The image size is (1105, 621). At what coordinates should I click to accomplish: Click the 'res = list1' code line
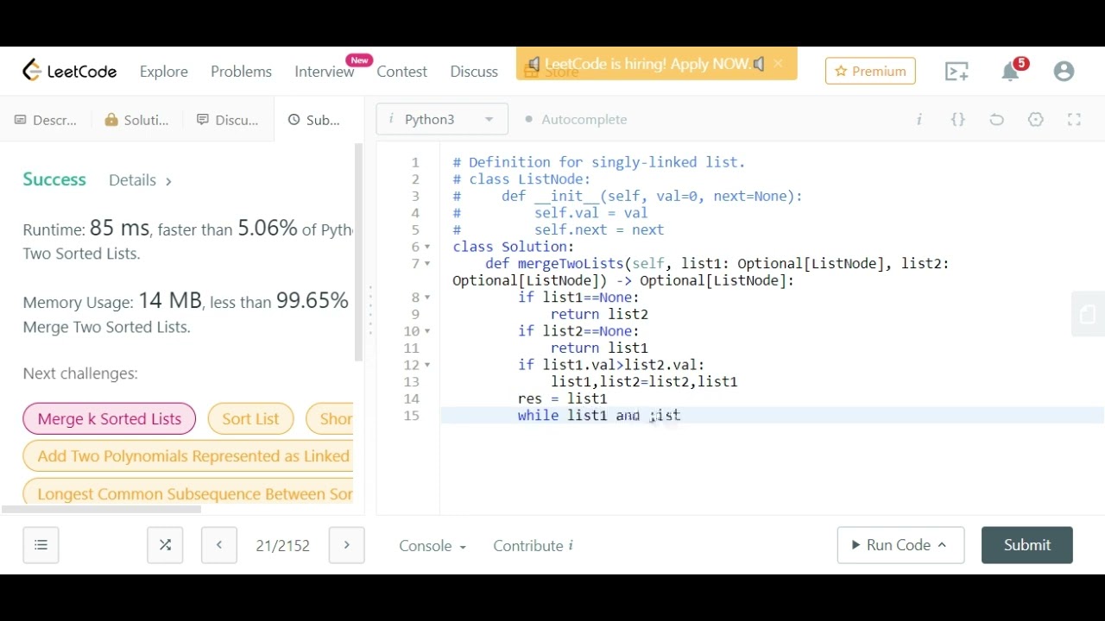pyautogui.click(x=562, y=398)
